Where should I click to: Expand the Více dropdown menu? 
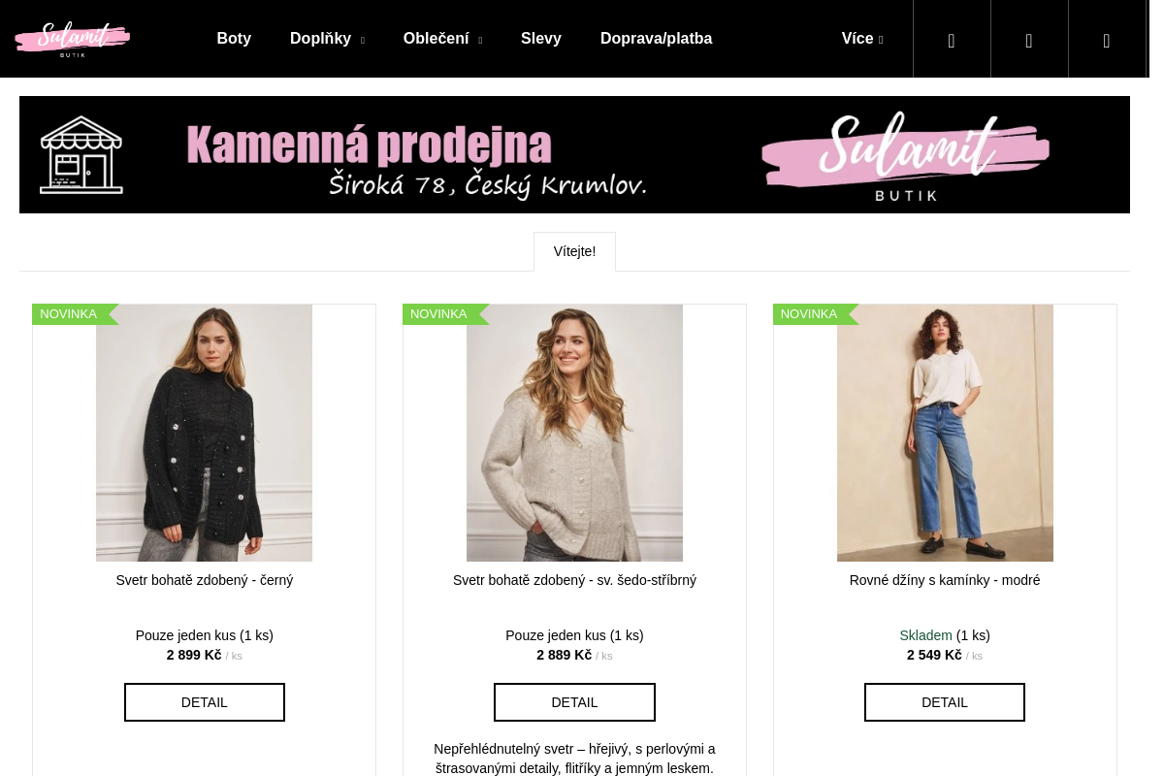(861, 39)
